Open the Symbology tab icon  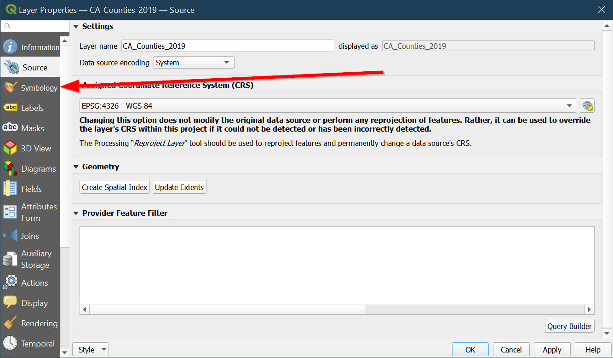coord(10,87)
